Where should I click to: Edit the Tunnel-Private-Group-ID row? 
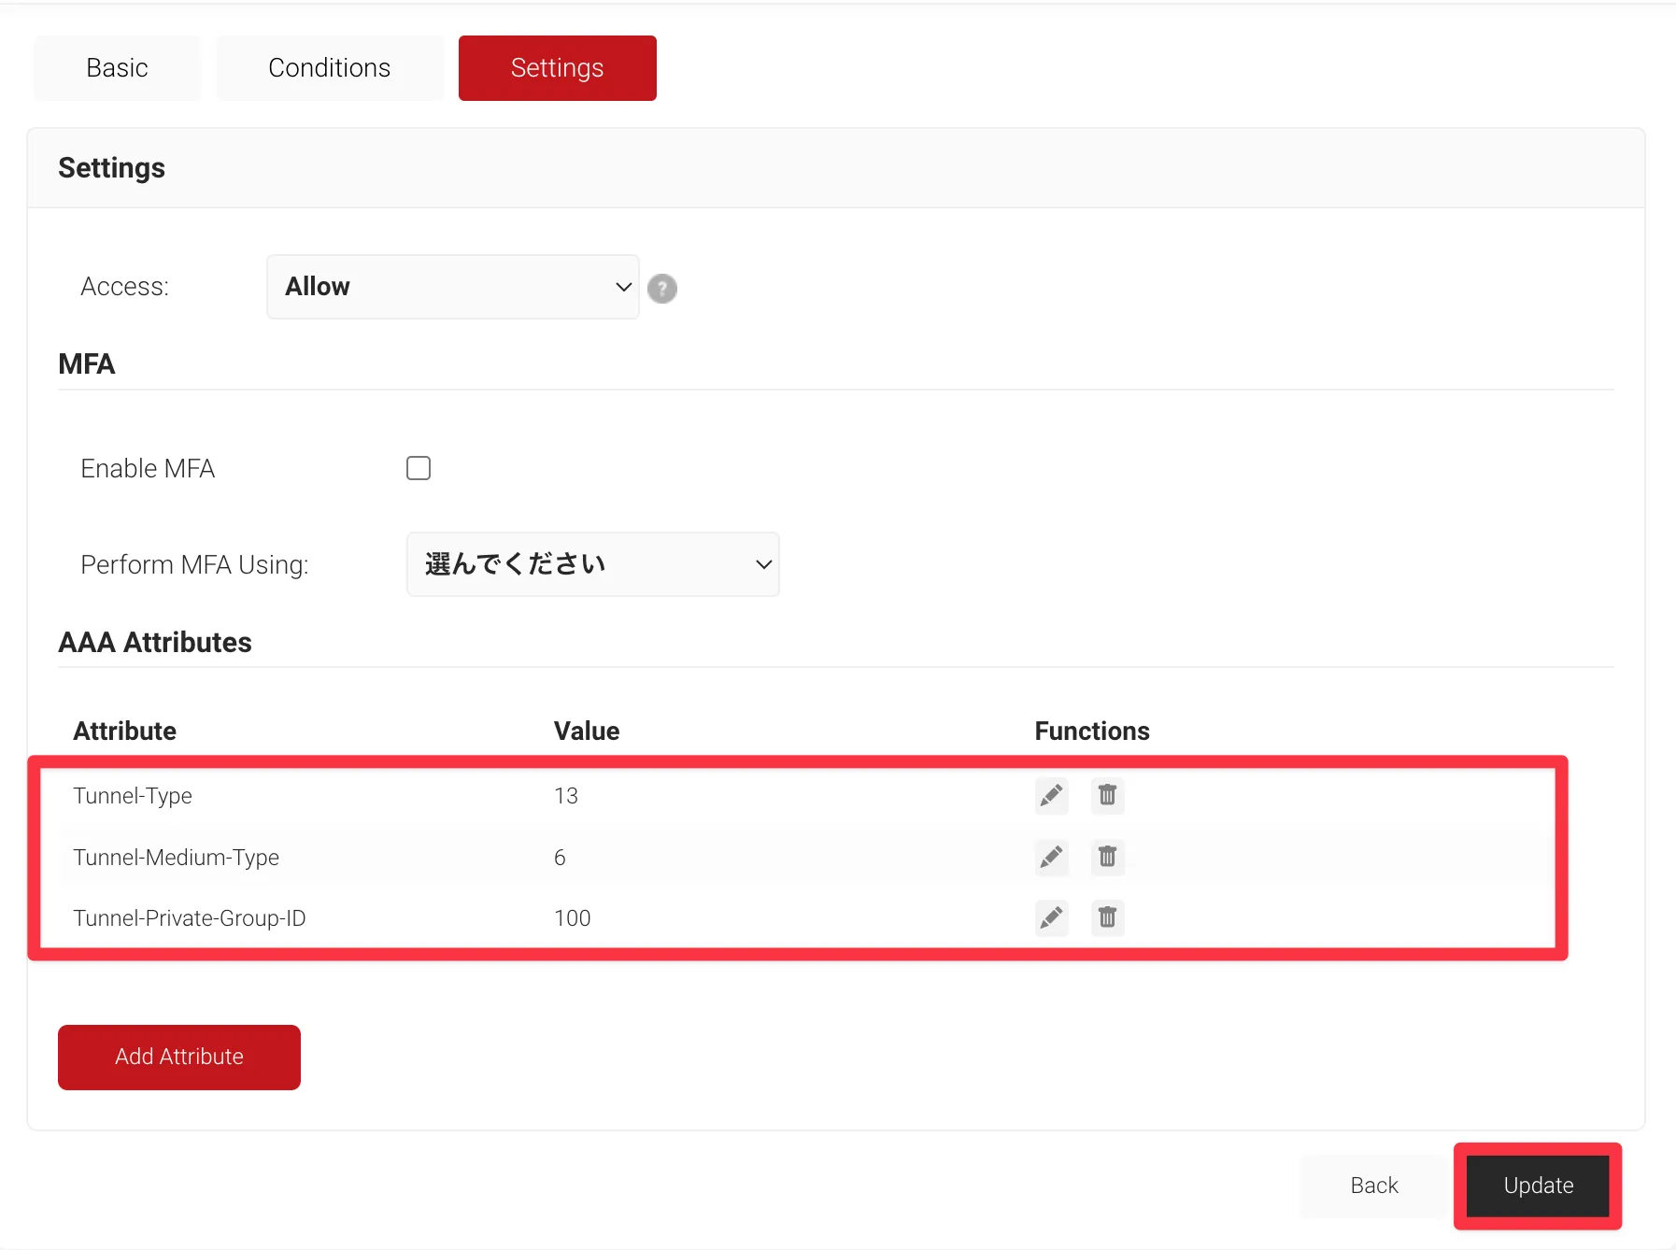coord(1051,918)
